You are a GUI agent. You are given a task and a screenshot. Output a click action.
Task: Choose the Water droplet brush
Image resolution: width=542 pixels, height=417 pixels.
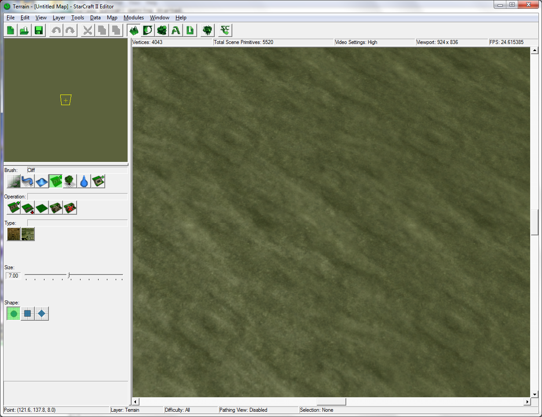pos(84,181)
